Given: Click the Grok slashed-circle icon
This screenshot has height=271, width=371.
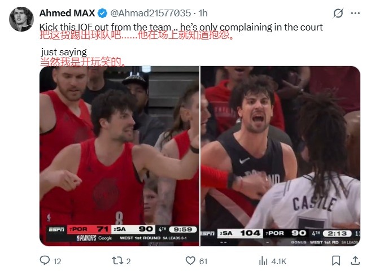Looking at the screenshot, I should tap(338, 13).
